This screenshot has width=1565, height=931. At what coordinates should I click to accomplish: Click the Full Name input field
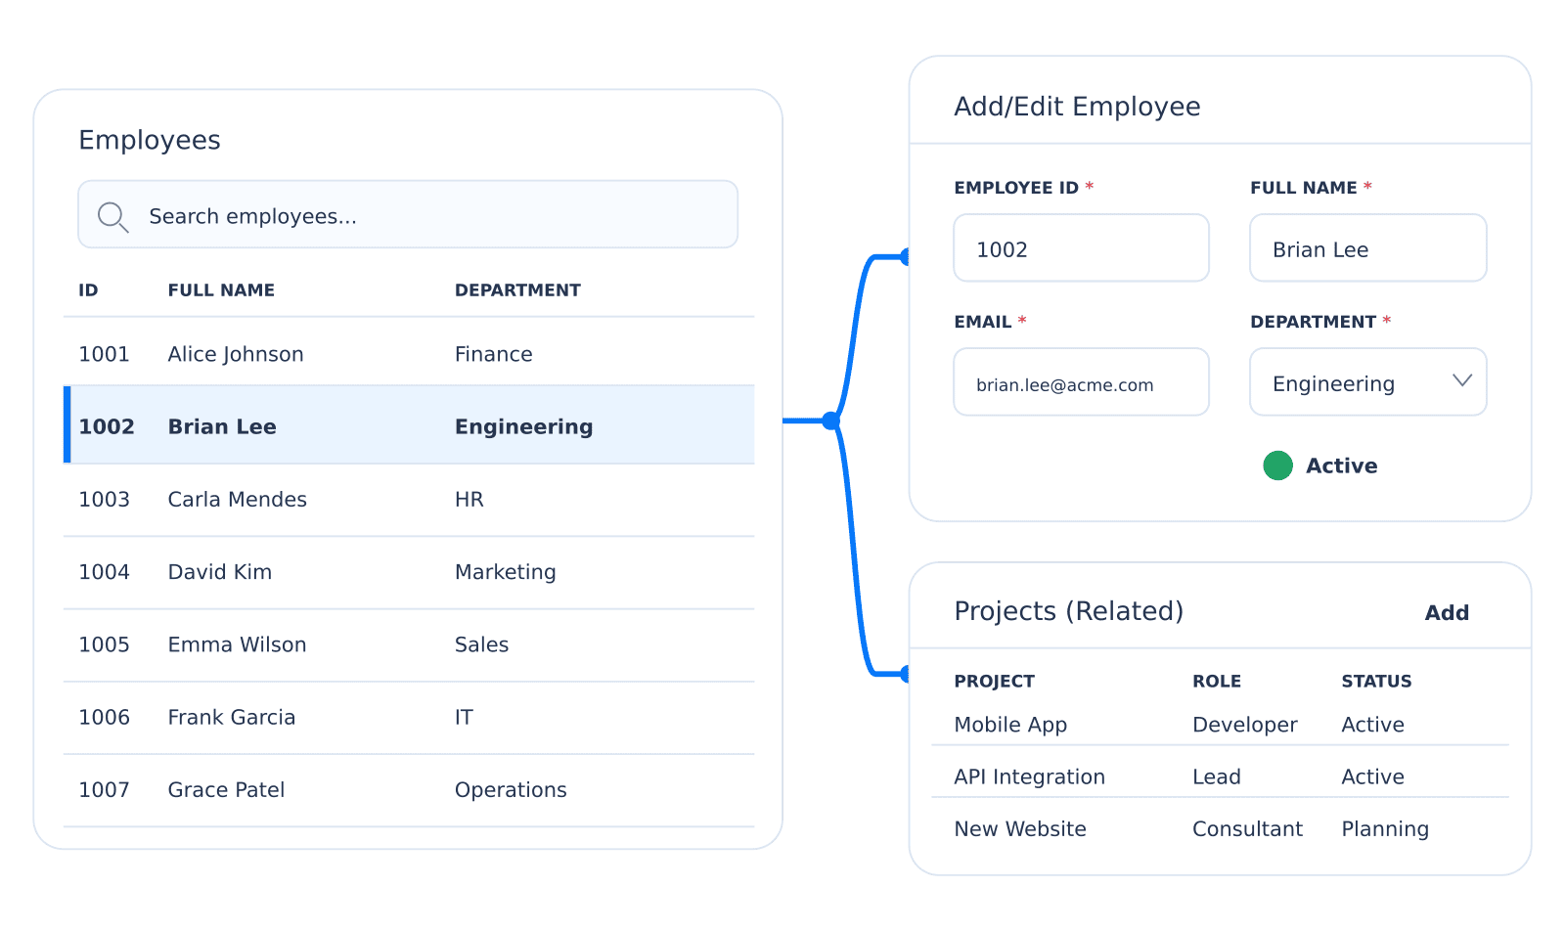pyautogui.click(x=1367, y=248)
